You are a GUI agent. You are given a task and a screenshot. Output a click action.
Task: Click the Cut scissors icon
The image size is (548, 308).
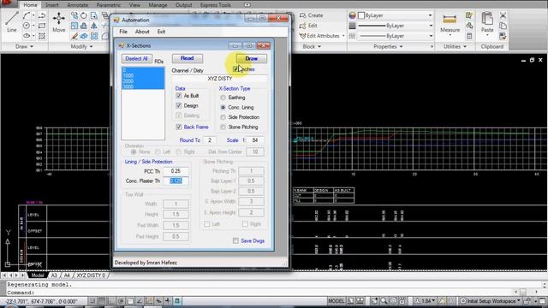pyautogui.click(x=503, y=15)
